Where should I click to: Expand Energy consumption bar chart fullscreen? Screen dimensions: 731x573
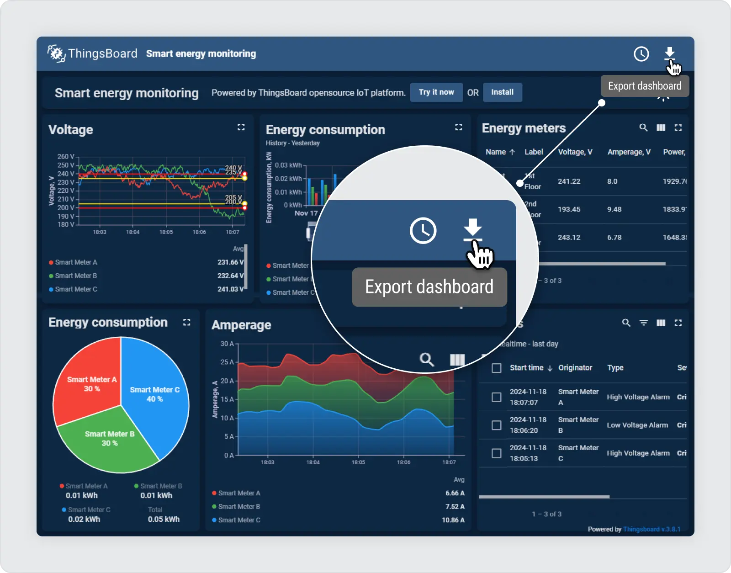click(458, 127)
